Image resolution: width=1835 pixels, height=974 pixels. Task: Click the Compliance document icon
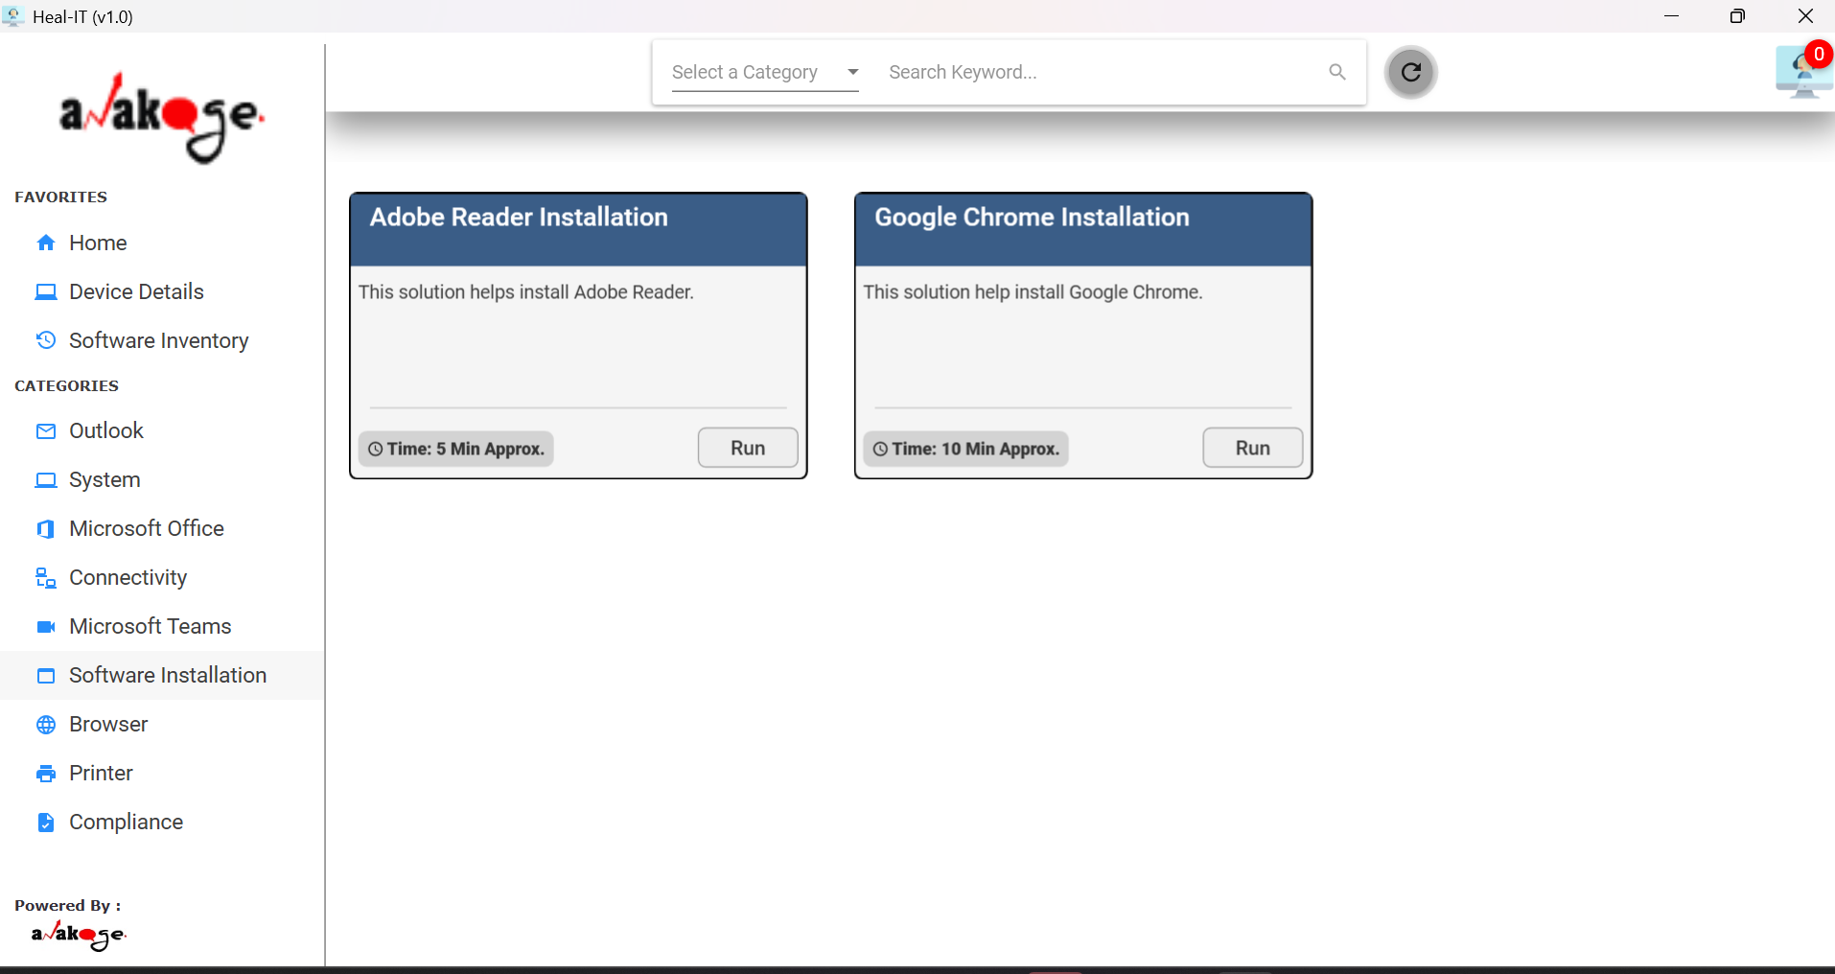click(x=46, y=823)
